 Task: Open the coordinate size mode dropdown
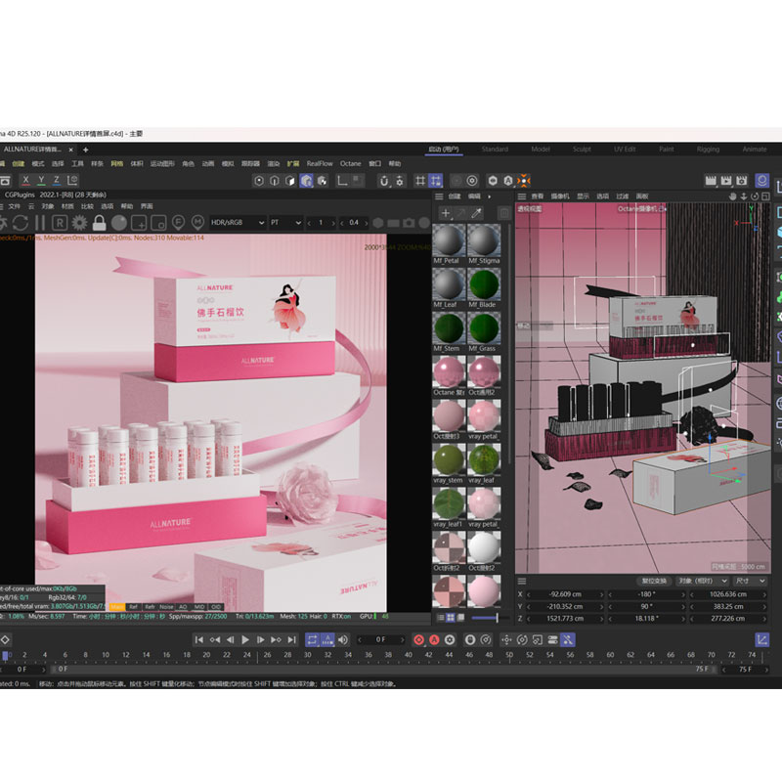751,581
